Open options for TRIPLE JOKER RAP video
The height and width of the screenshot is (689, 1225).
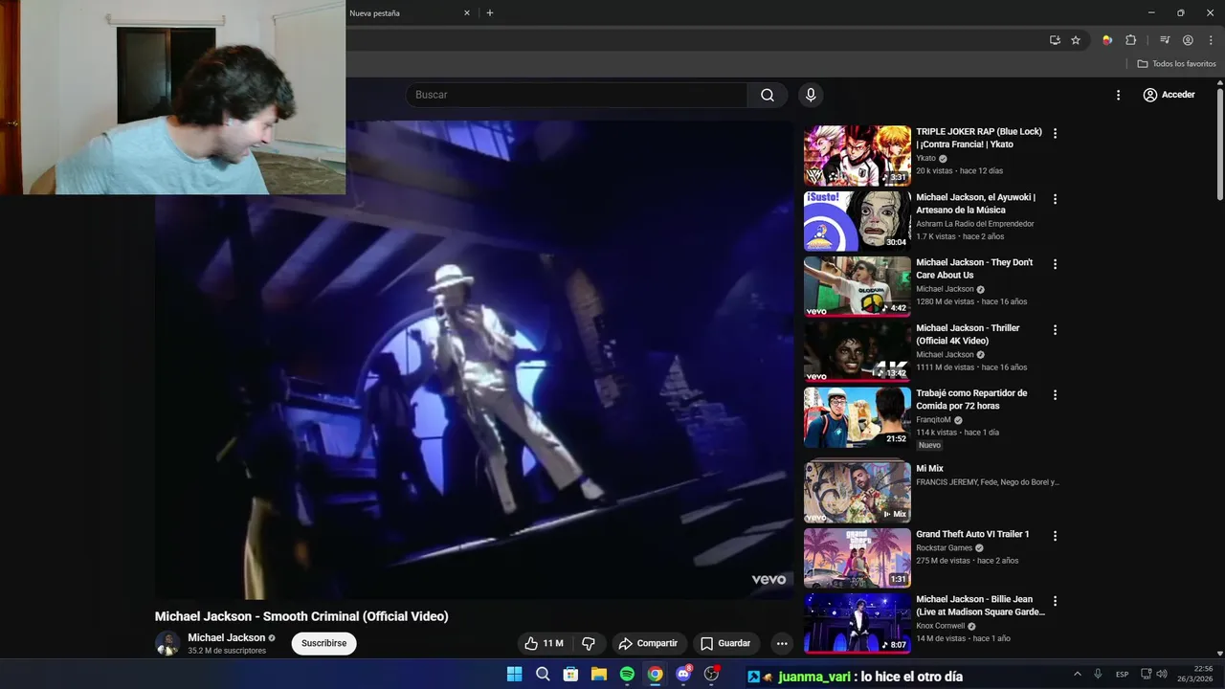(1056, 133)
